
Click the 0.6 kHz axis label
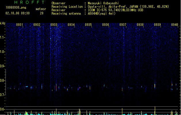[x=3, y=109]
